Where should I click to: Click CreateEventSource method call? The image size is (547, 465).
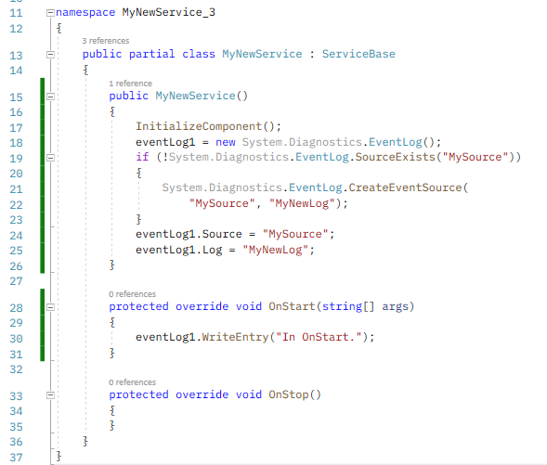(x=405, y=187)
